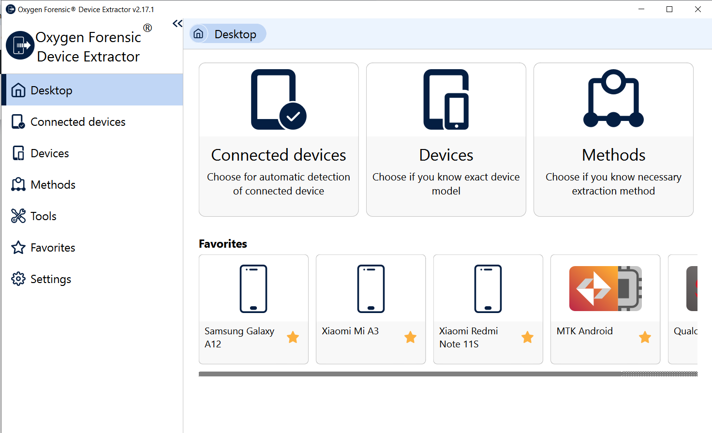Click the Tools scissors icon
Image resolution: width=712 pixels, height=433 pixels.
(x=18, y=216)
